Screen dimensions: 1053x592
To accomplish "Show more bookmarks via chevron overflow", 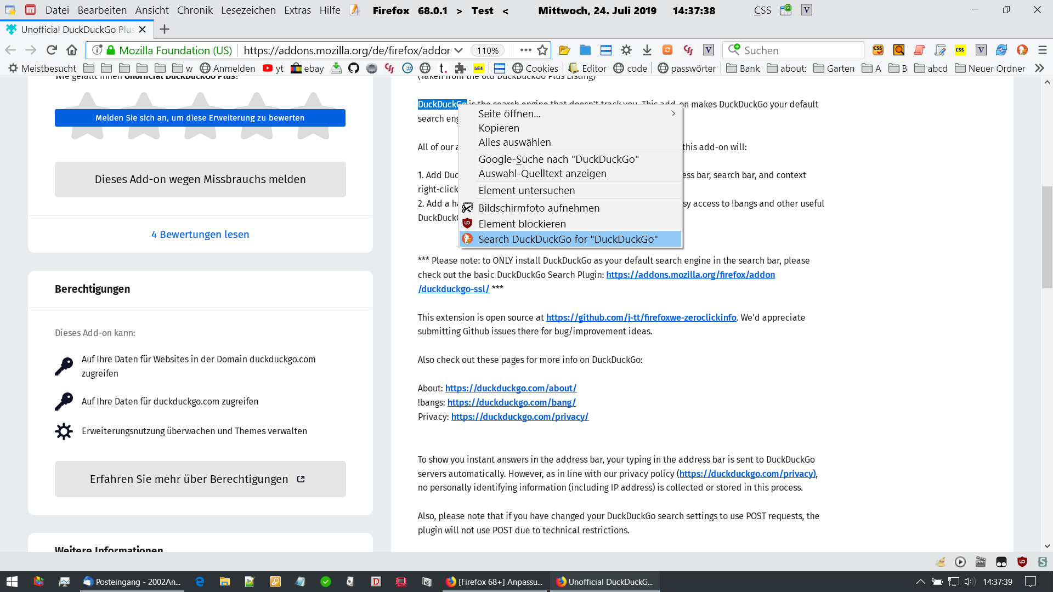I will click(1039, 68).
